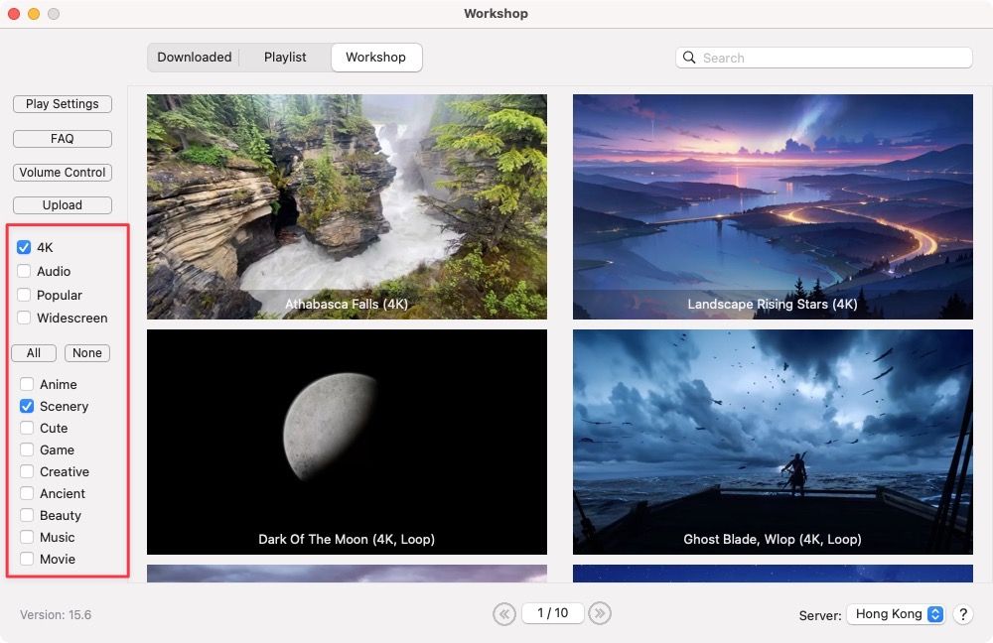Open Play Settings

pyautogui.click(x=62, y=104)
